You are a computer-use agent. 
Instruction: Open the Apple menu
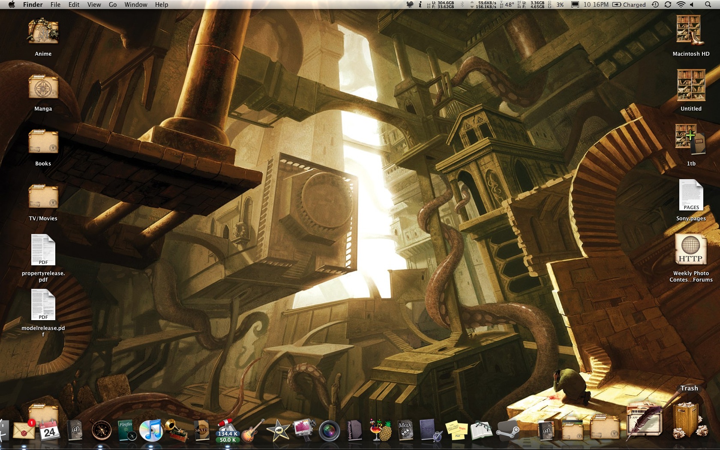point(12,5)
